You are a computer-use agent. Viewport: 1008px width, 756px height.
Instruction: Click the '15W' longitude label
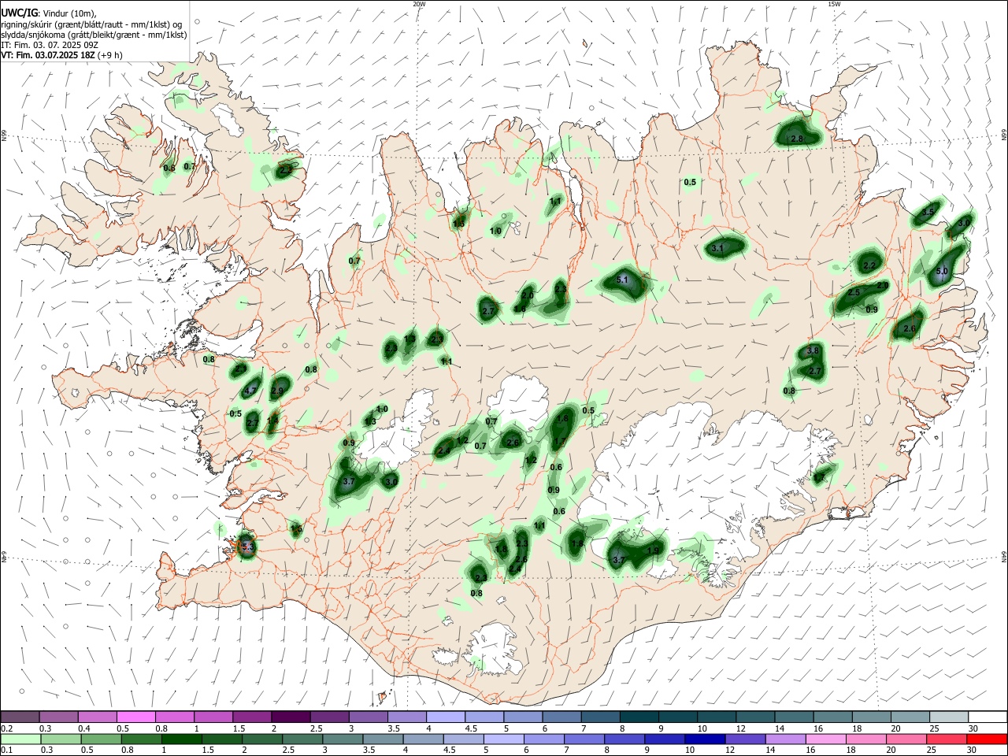834,4
